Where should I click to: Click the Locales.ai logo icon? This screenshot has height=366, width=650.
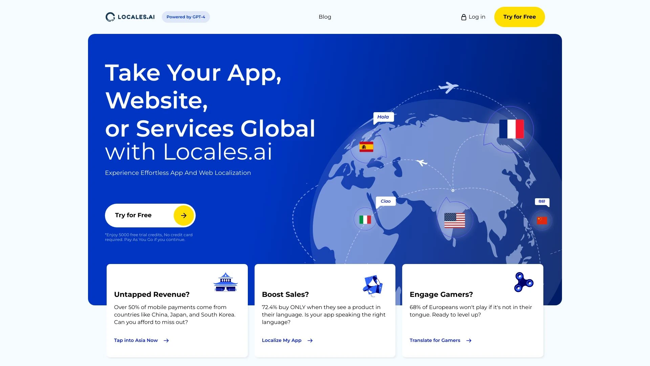click(110, 17)
